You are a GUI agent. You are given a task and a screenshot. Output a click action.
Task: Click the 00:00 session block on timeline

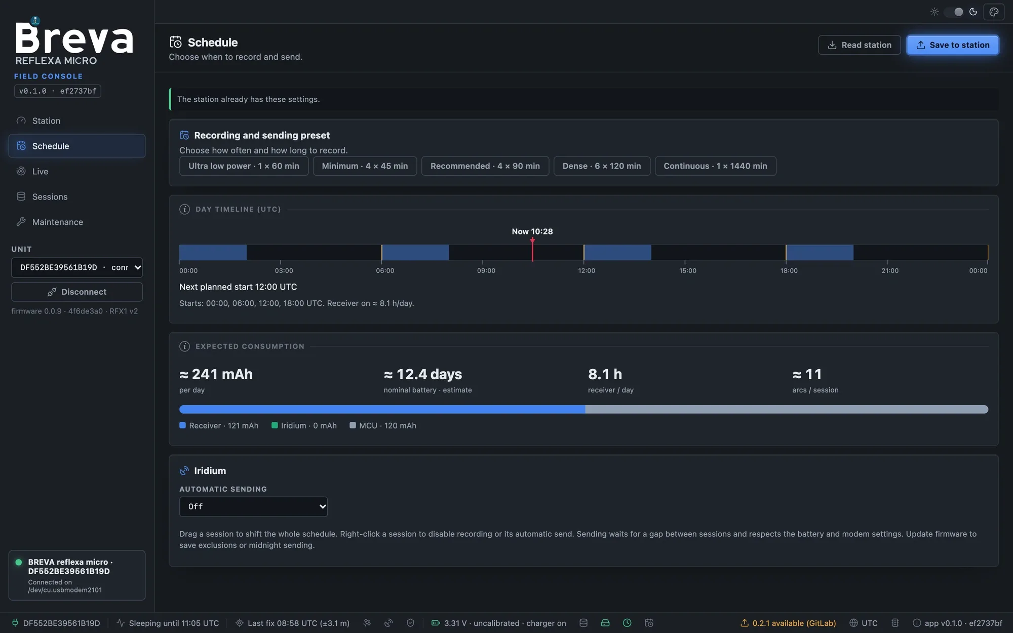point(213,252)
